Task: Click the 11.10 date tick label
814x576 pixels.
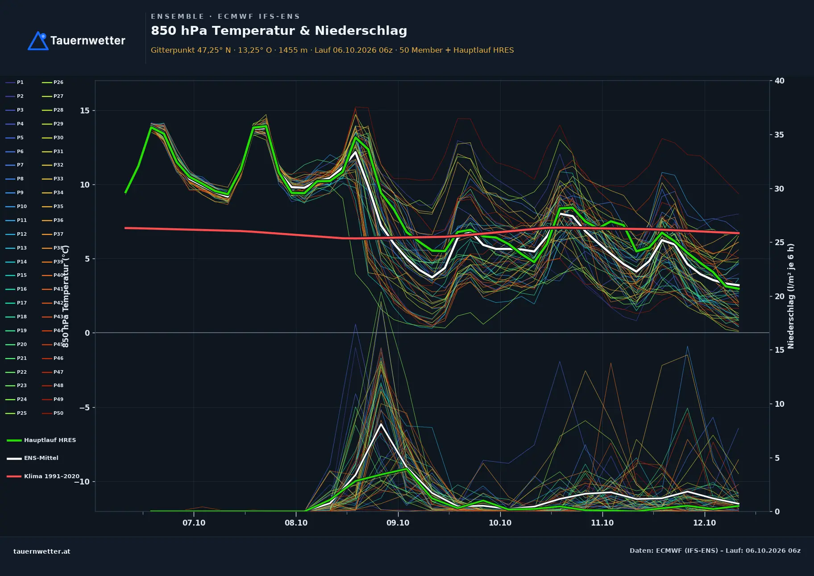Action: [x=602, y=523]
